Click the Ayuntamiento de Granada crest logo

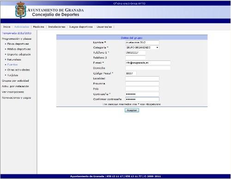click(21, 10)
